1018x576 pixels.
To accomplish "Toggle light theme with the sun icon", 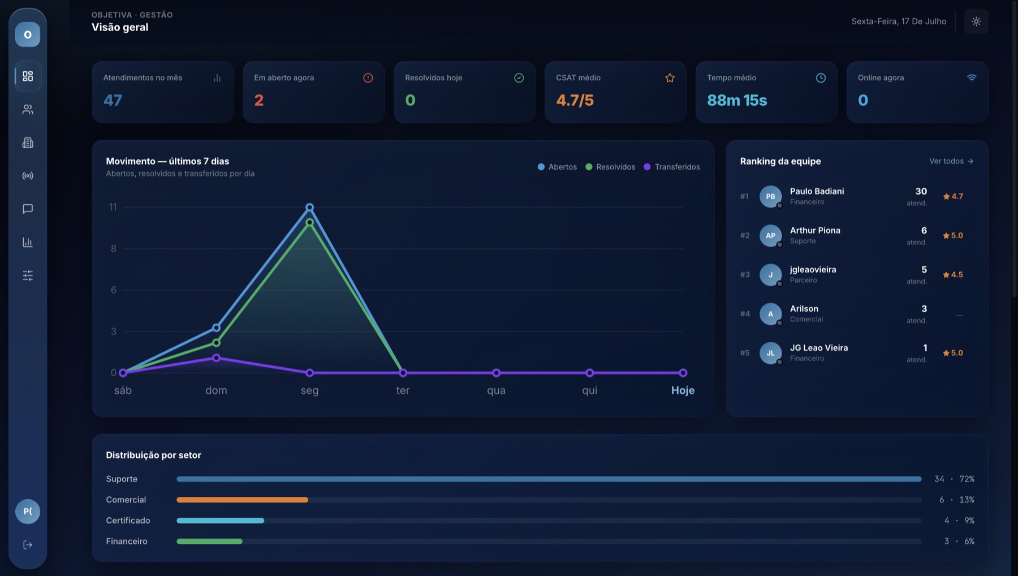I will coord(976,22).
